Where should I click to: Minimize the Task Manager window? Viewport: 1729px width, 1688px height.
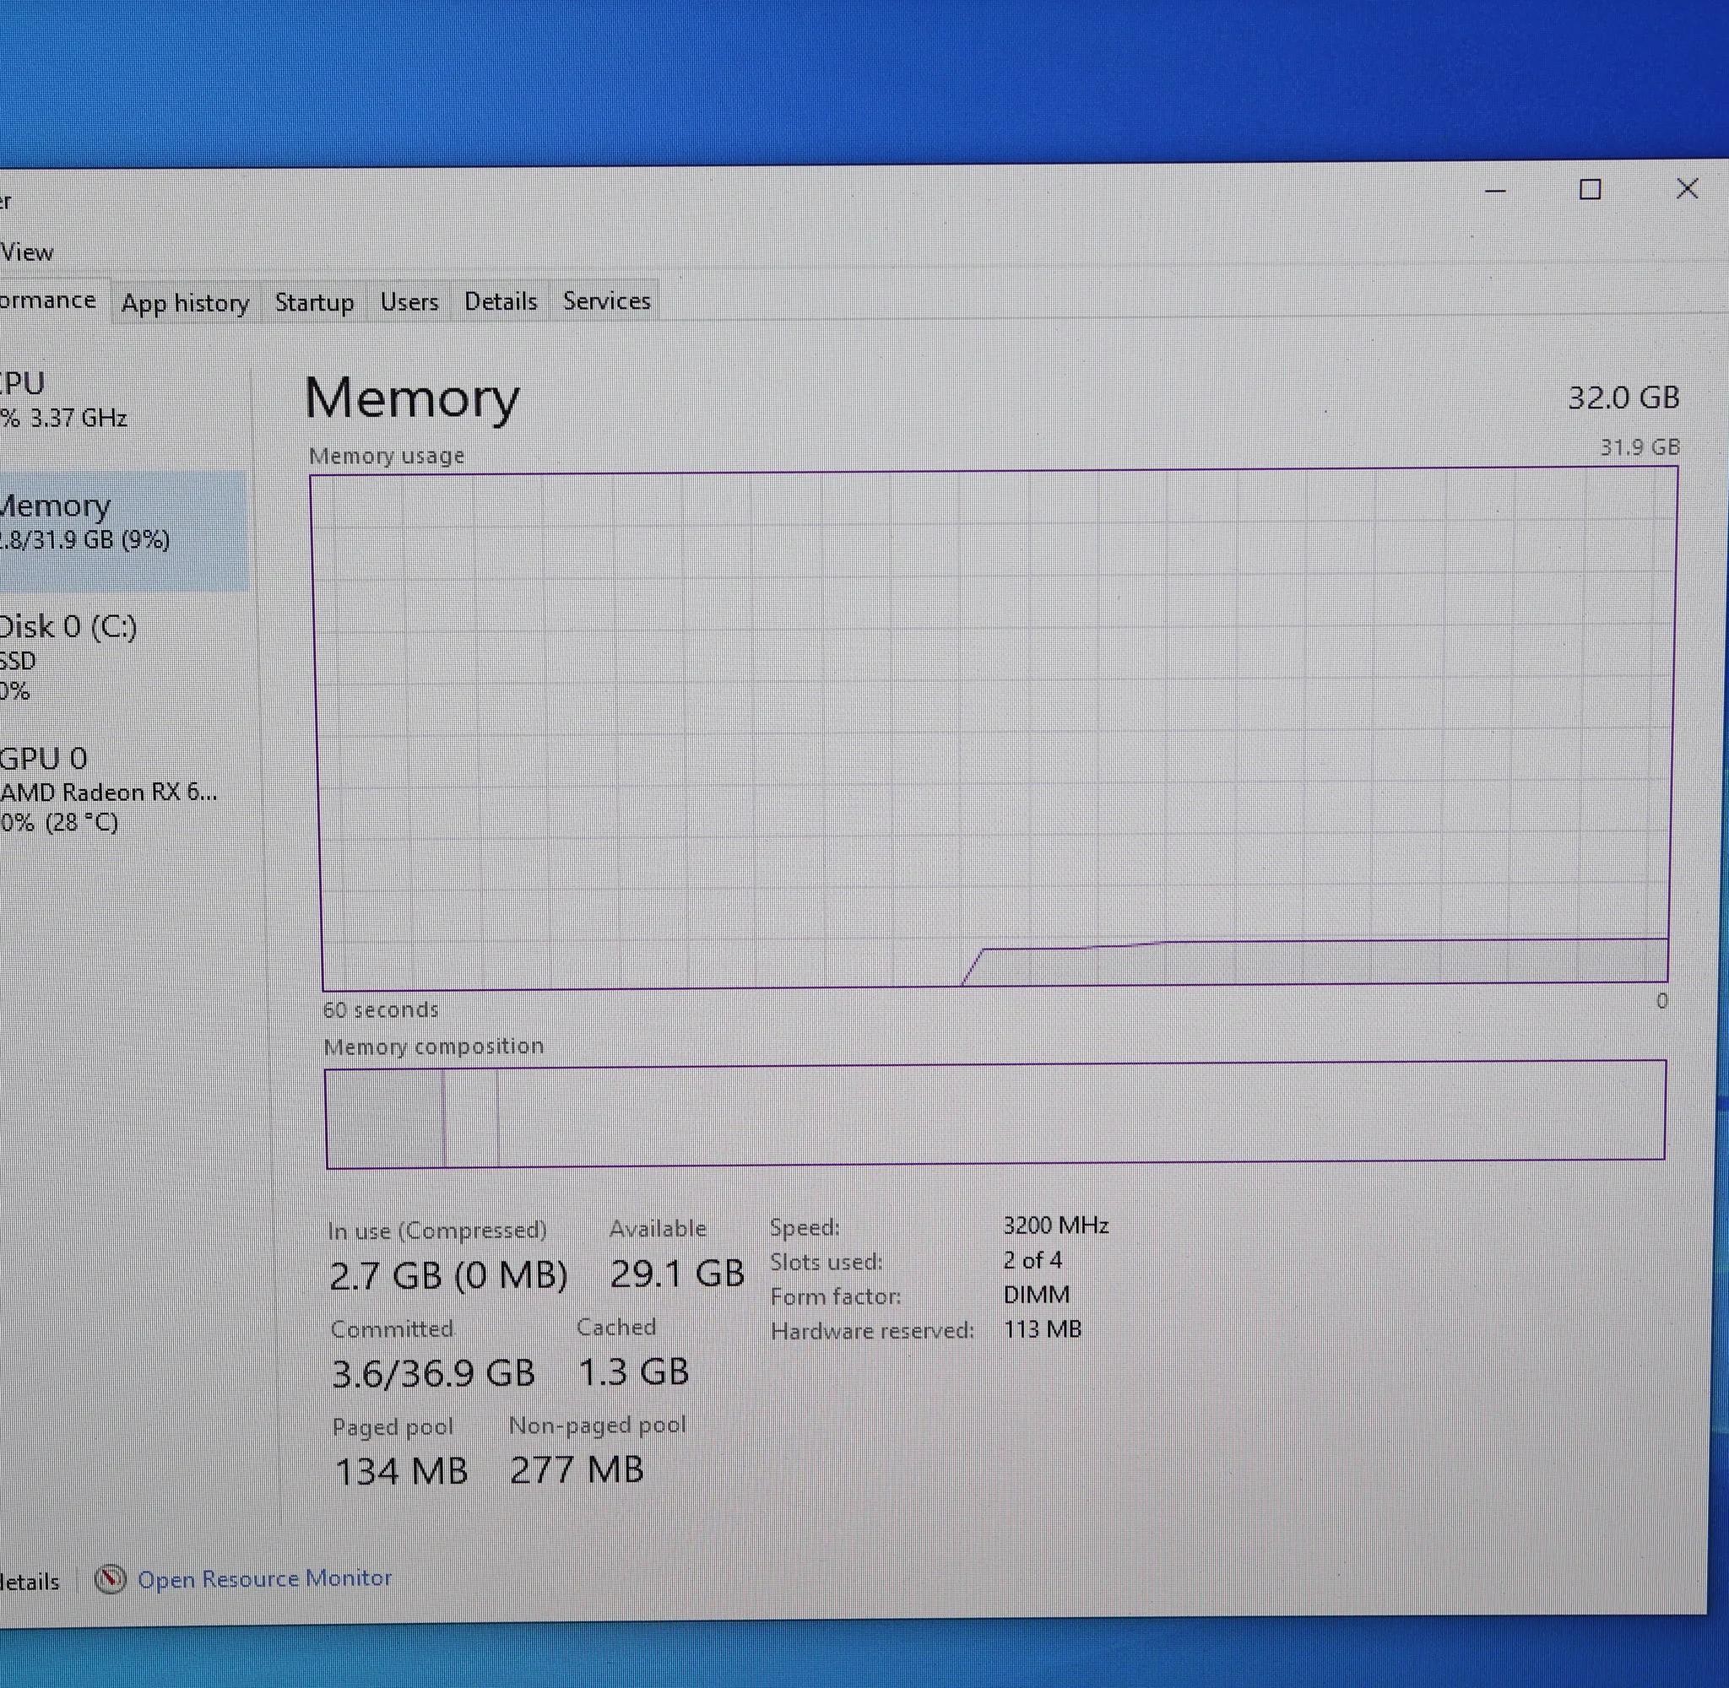(x=1496, y=190)
